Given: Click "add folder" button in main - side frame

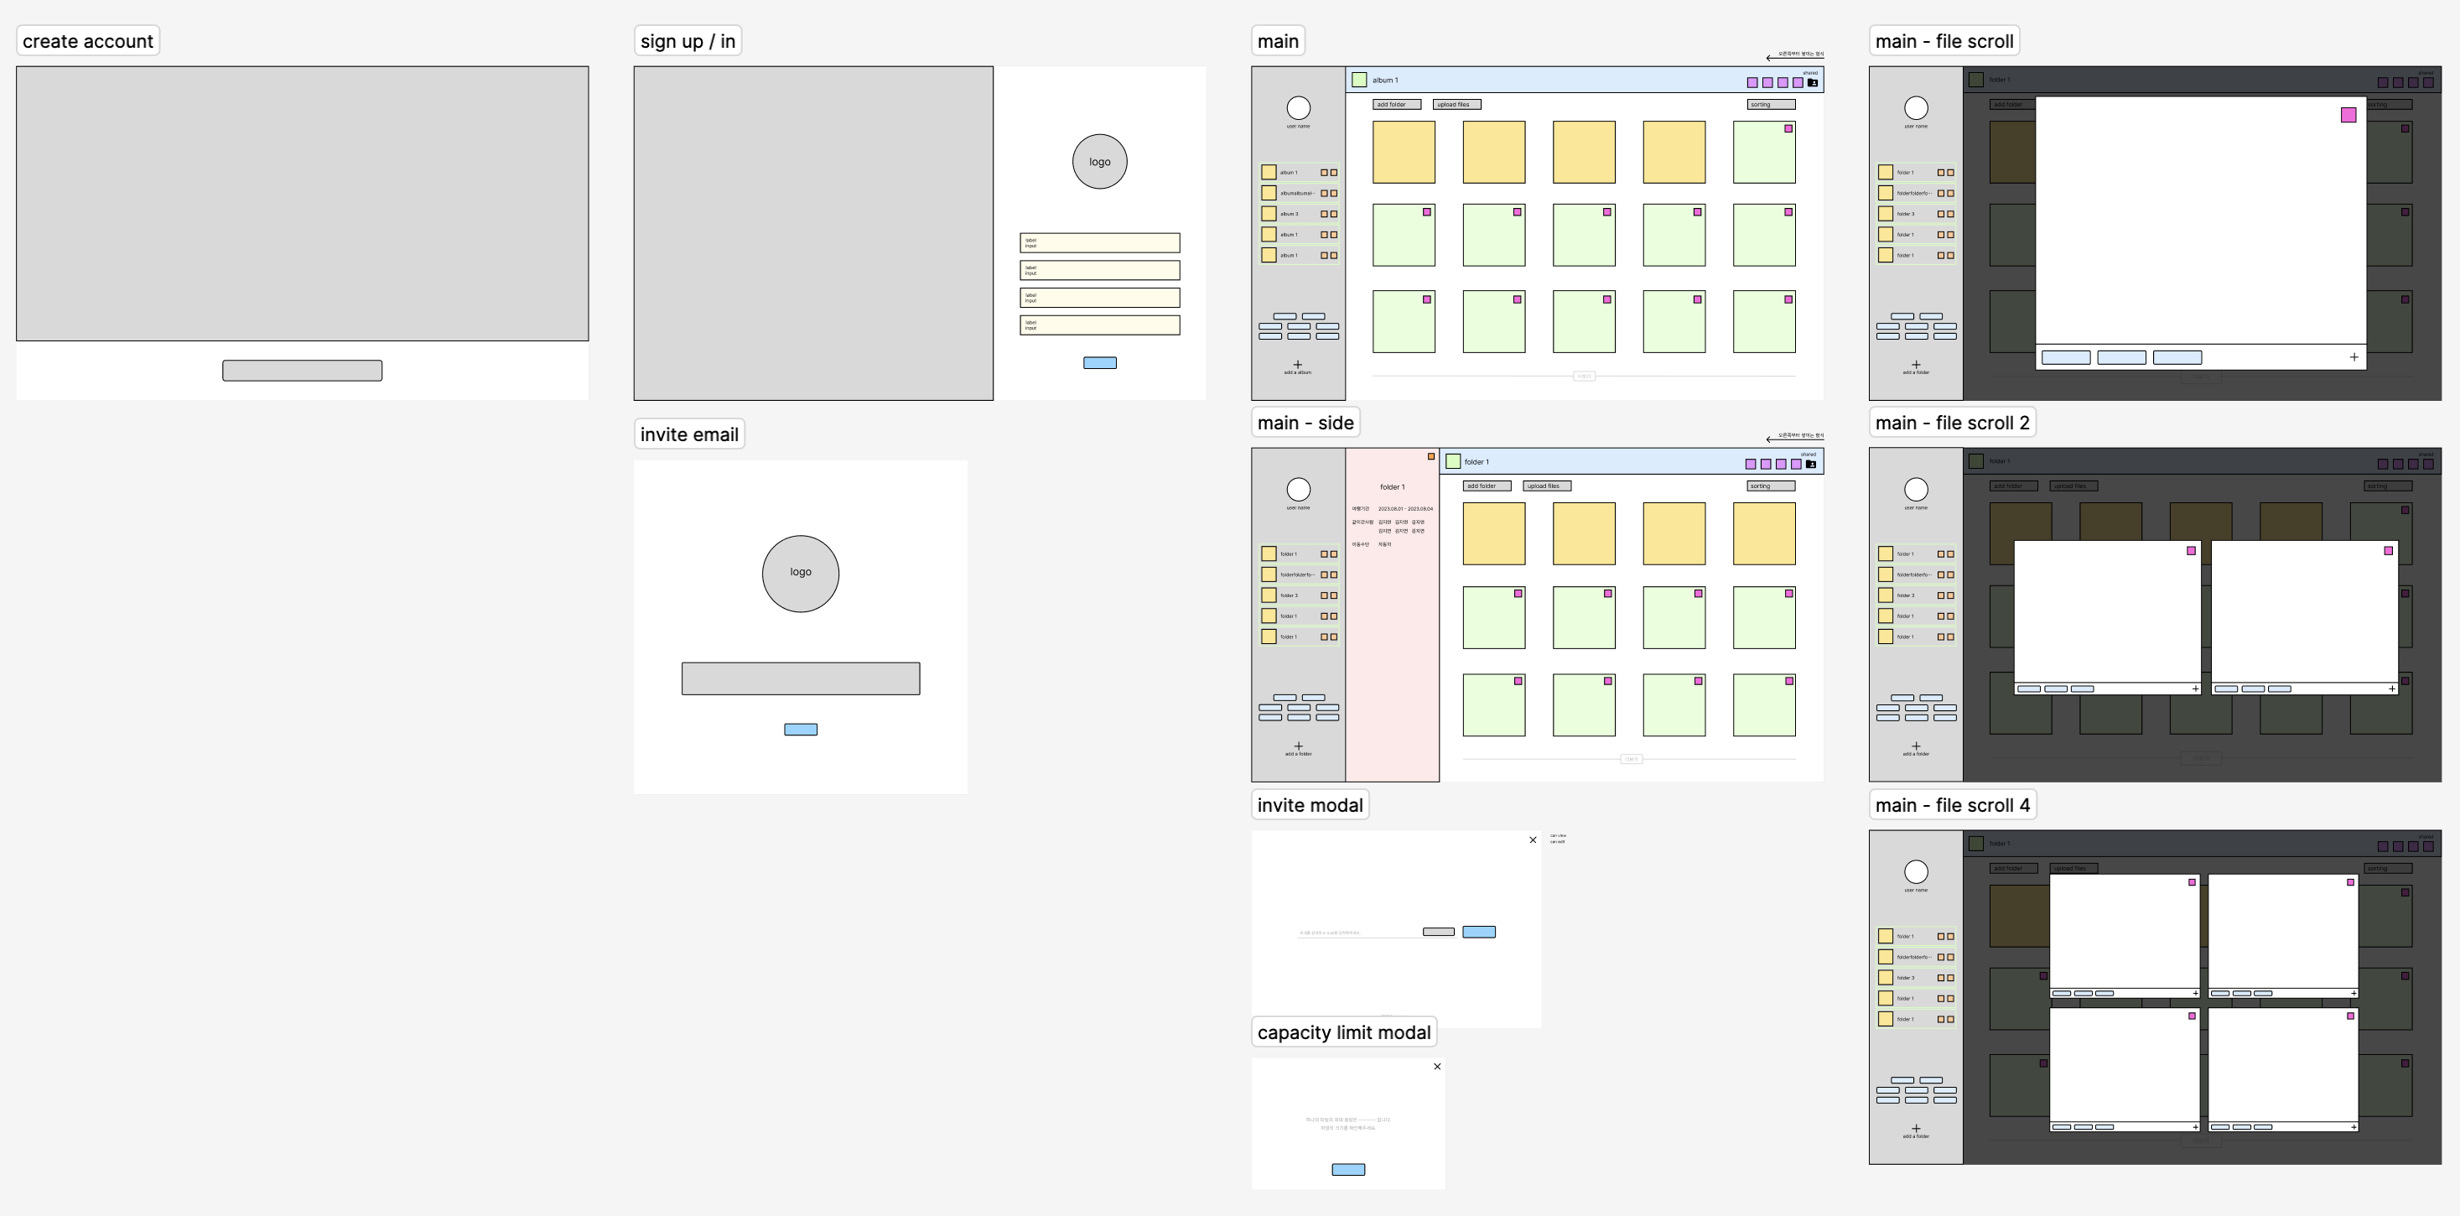Looking at the screenshot, I should click(1487, 486).
